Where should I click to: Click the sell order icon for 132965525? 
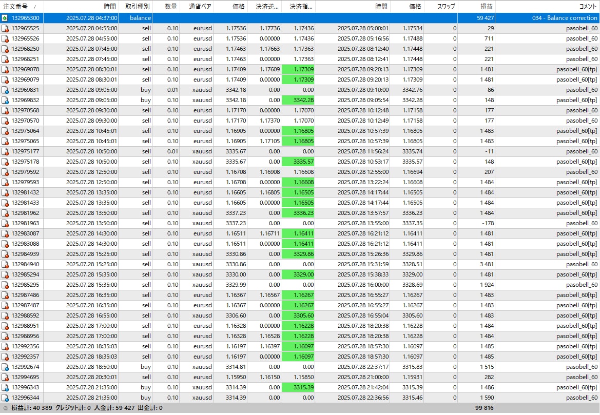point(5,28)
